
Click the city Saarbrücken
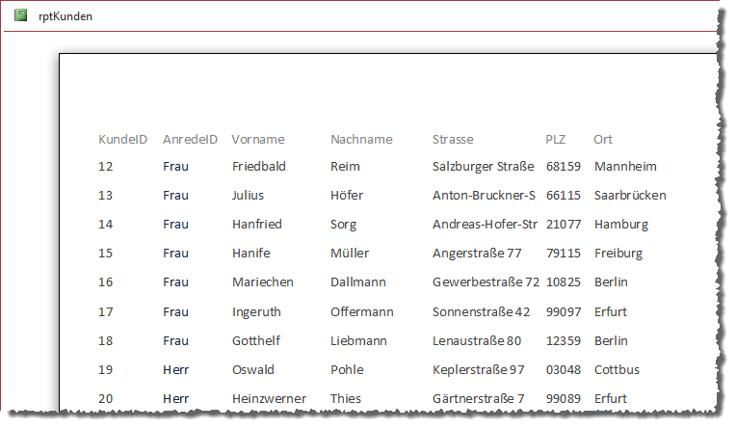coord(630,196)
